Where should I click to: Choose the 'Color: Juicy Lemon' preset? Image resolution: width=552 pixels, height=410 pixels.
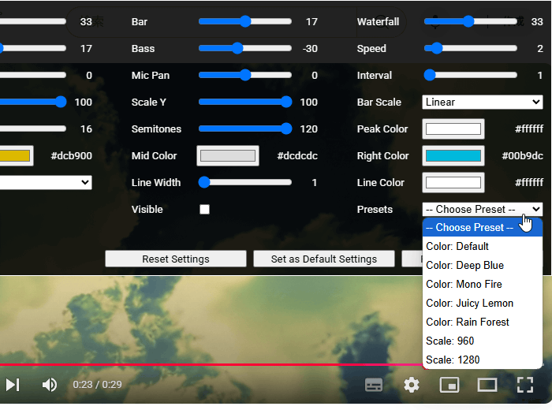coord(483,303)
